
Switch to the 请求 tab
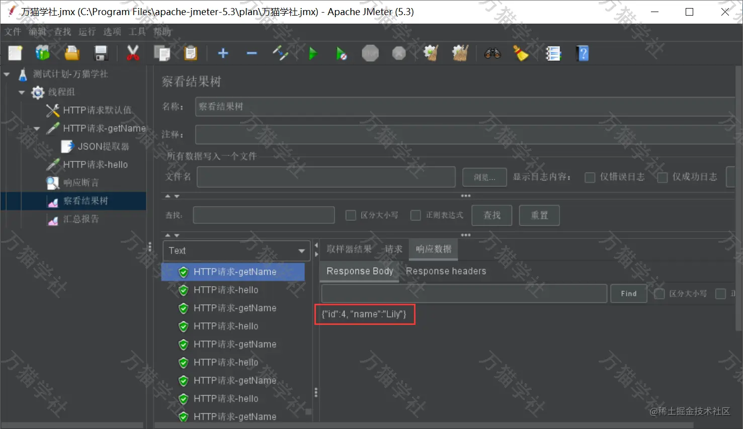tap(394, 249)
